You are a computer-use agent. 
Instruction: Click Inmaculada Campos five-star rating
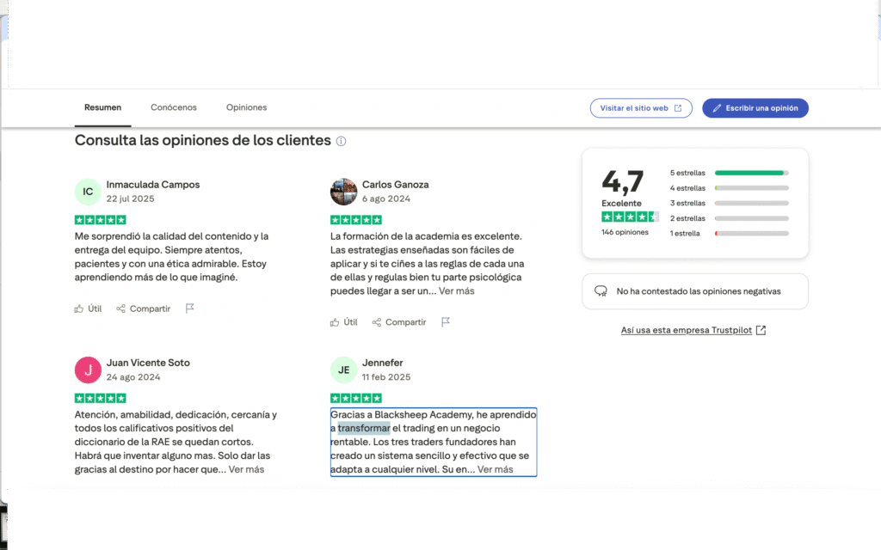point(100,220)
